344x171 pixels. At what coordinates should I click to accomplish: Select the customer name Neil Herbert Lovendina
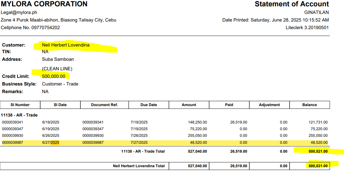point(66,45)
